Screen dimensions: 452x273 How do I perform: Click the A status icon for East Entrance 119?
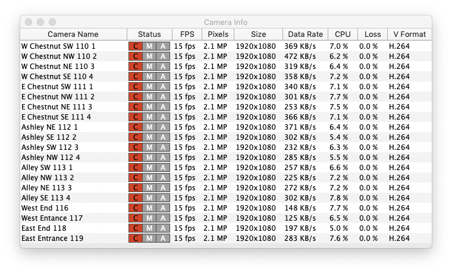163,239
